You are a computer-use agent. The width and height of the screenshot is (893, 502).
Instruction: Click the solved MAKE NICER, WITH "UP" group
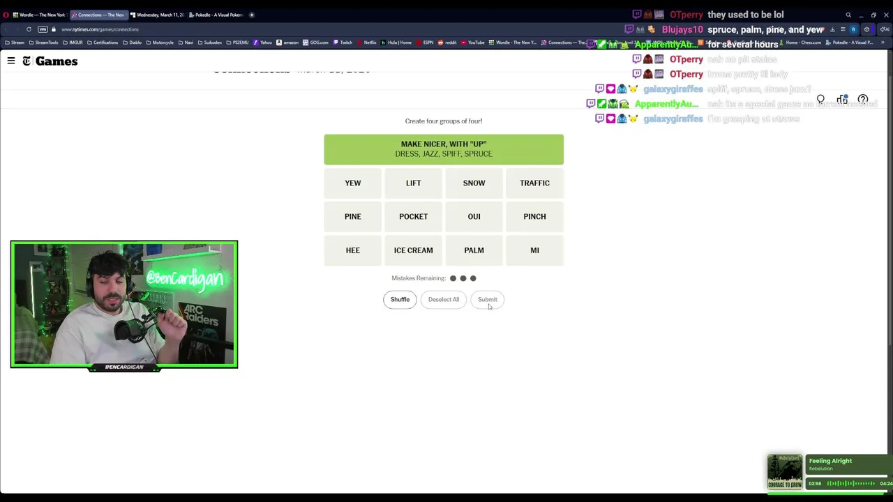[444, 149]
